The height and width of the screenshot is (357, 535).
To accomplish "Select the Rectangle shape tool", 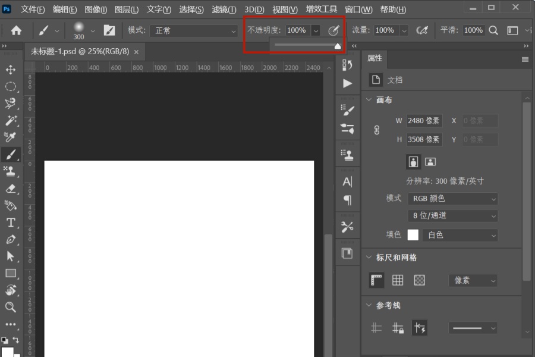I will tap(11, 273).
